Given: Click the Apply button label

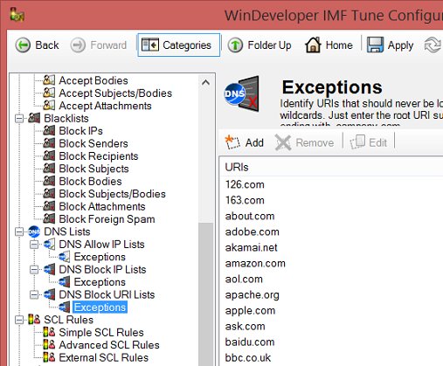Looking at the screenshot, I should click(x=400, y=45).
